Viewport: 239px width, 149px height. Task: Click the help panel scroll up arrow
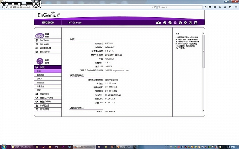click(x=203, y=33)
